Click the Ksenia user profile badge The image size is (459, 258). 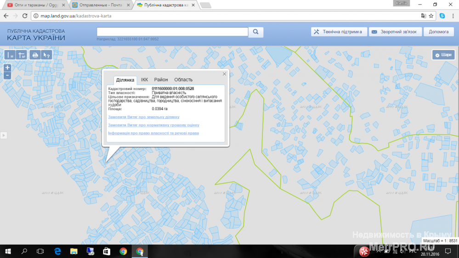[x=401, y=3]
